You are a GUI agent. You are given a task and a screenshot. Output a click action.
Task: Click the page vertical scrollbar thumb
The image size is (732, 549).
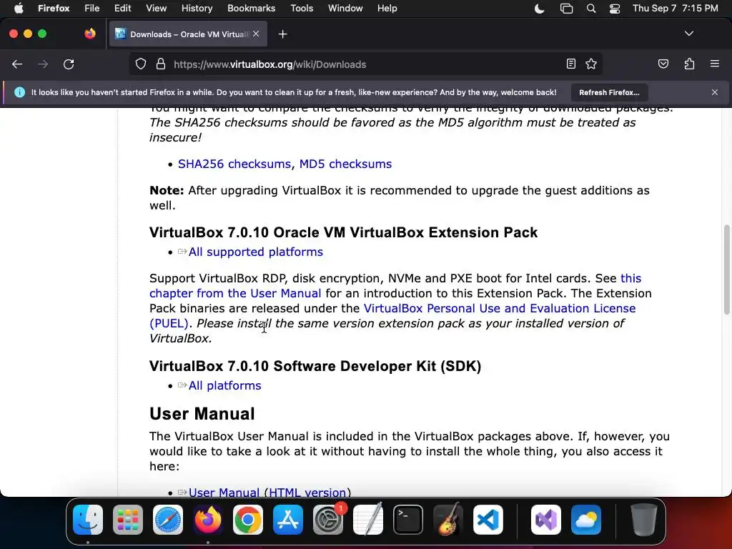[x=726, y=269]
